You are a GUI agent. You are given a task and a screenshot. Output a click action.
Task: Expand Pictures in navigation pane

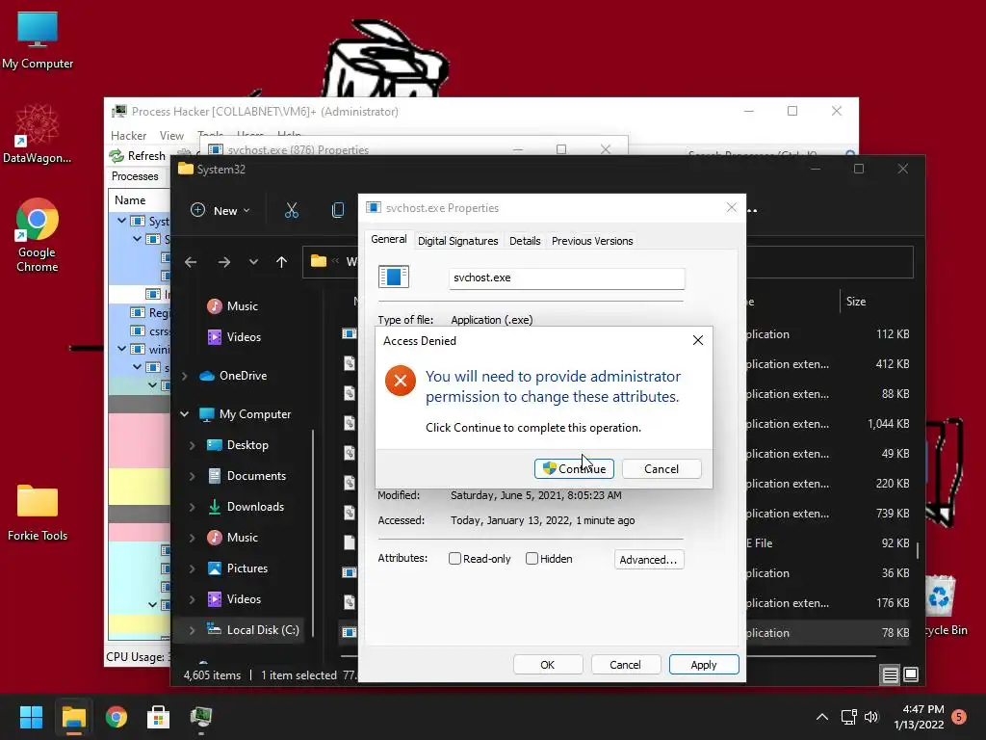tap(193, 568)
